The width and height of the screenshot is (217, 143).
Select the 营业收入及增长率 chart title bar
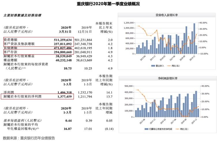click(167, 15)
